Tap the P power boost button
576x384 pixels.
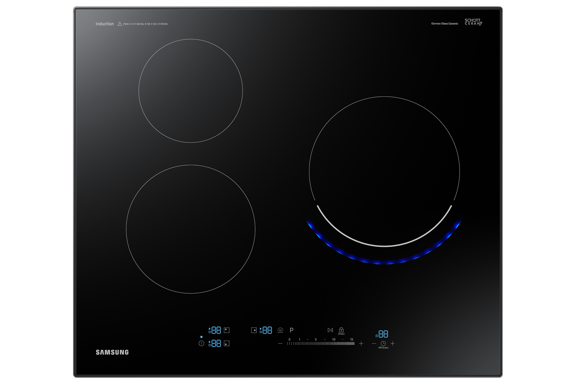coord(291,330)
